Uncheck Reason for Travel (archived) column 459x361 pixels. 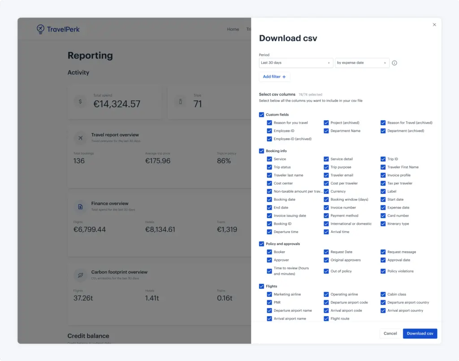point(383,123)
